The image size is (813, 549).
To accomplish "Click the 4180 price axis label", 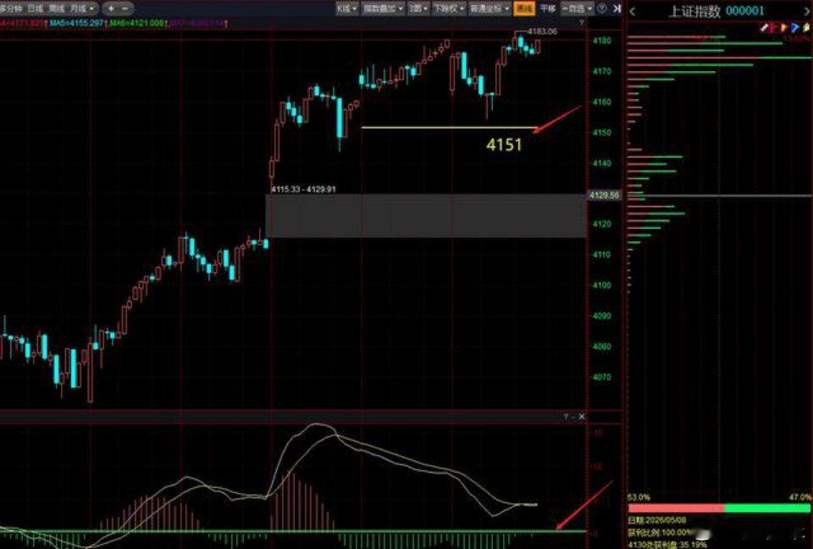I will (x=601, y=41).
